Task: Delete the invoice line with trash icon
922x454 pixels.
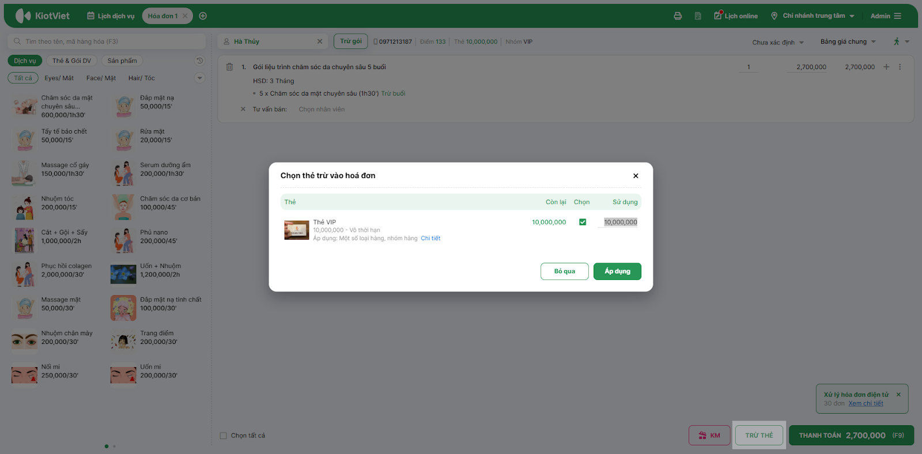Action: [229, 67]
